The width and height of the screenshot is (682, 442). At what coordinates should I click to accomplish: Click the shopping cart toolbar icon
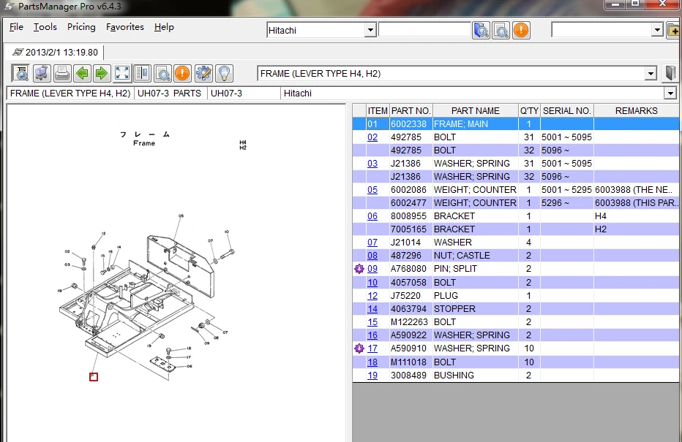click(42, 73)
